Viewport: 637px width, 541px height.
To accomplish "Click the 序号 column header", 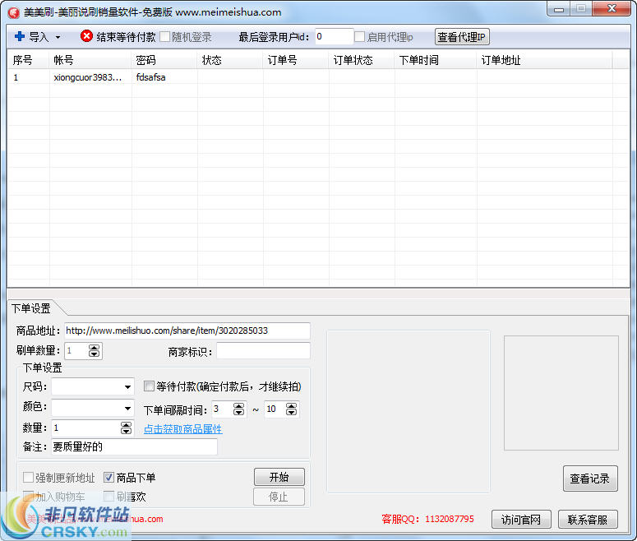I will pyautogui.click(x=28, y=60).
